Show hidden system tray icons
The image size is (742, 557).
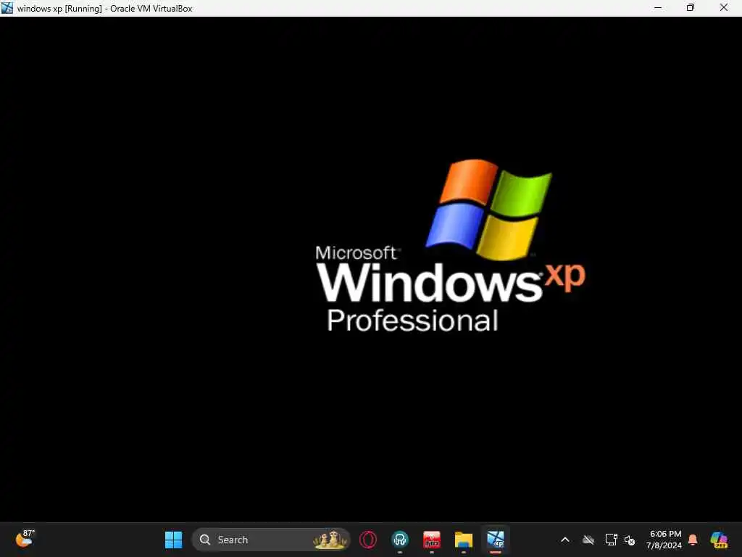[565, 540]
